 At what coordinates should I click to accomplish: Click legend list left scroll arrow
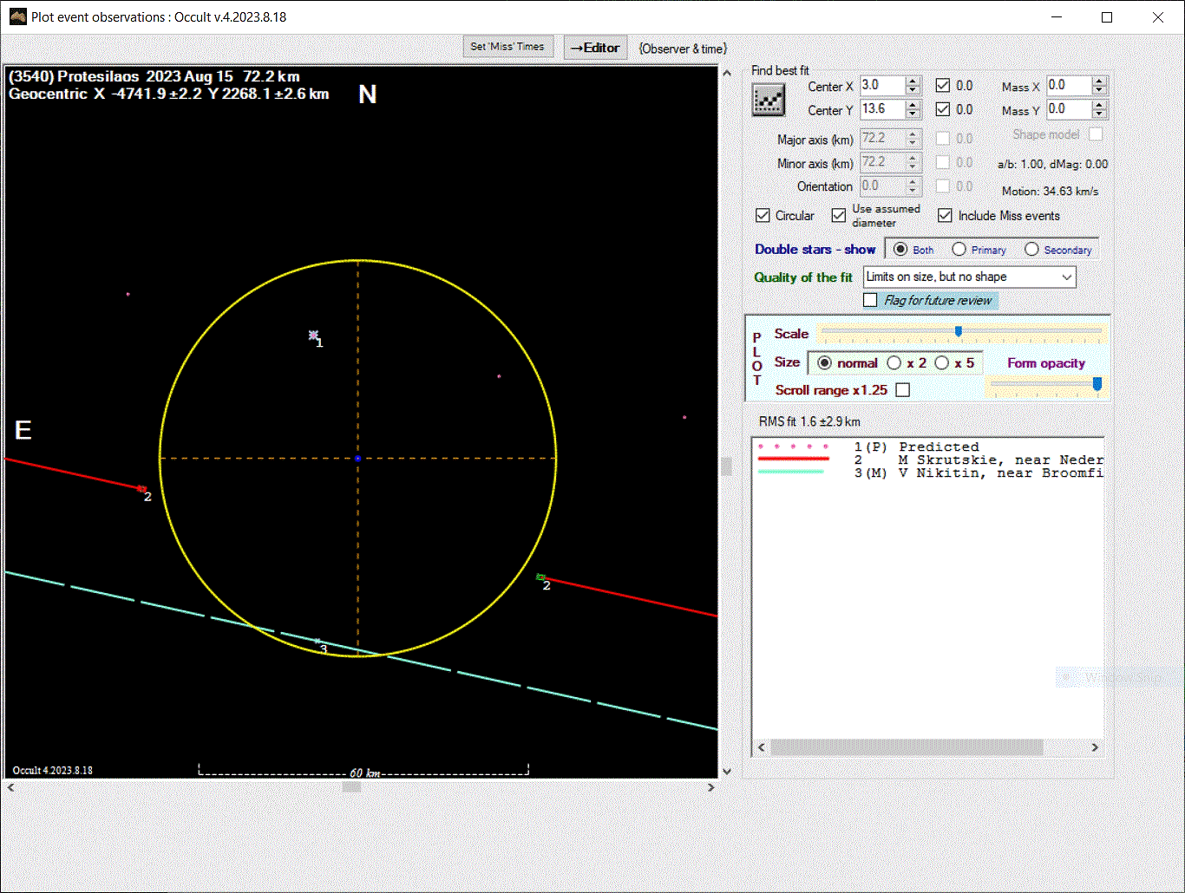click(762, 747)
